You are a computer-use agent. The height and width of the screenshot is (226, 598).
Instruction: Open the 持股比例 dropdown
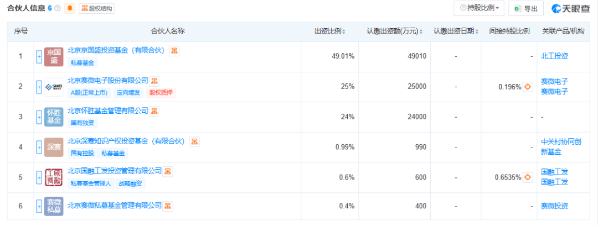[478, 8]
